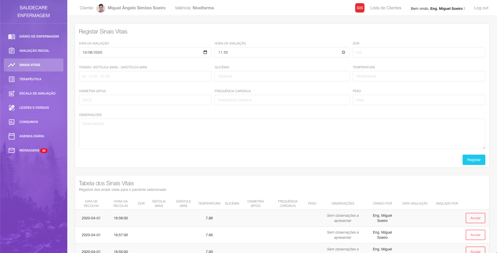Screen dimensions: 497x253
Task: Open the Consumos menu entry
Action: pos(34,122)
